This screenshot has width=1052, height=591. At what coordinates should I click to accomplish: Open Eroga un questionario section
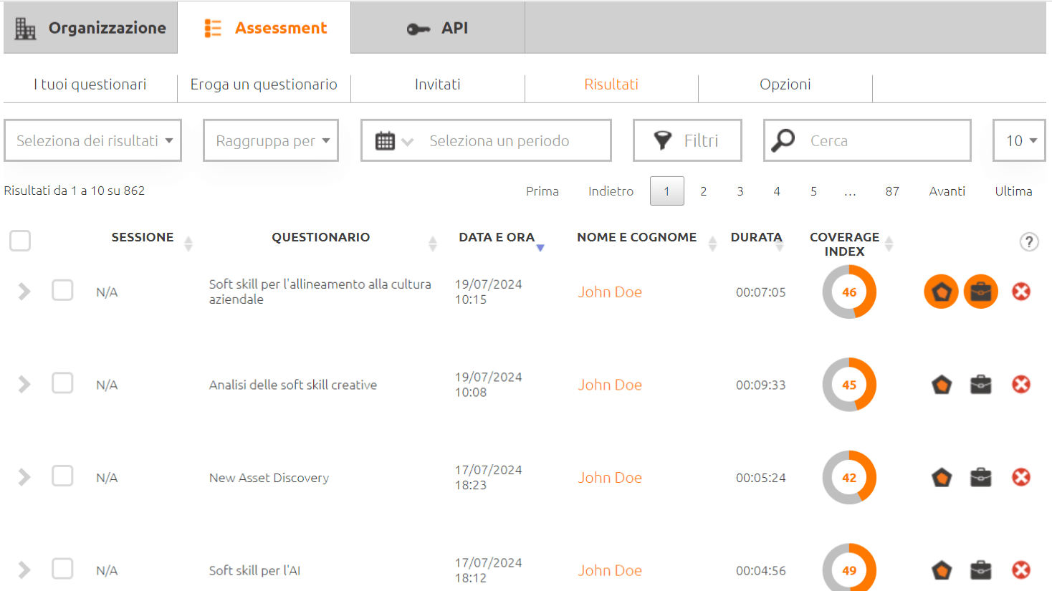[264, 85]
